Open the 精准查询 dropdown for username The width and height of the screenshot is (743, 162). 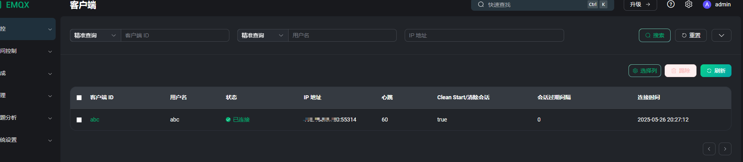pos(263,35)
